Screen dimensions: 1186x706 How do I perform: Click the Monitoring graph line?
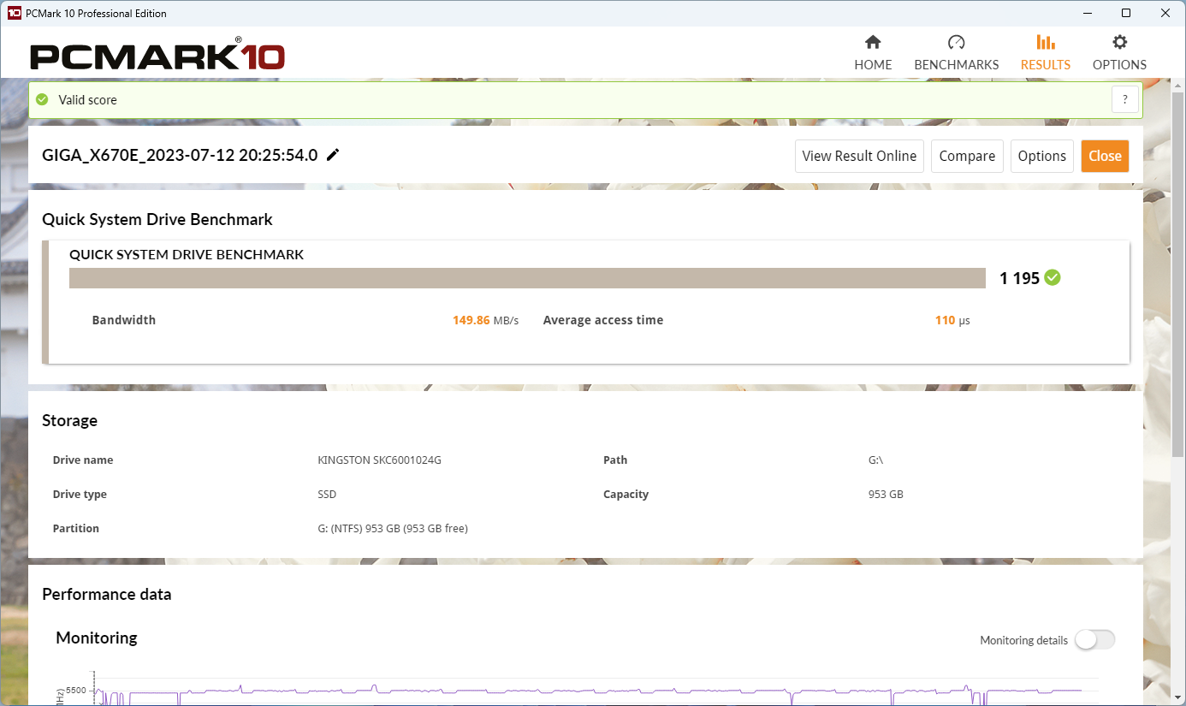tap(587, 691)
